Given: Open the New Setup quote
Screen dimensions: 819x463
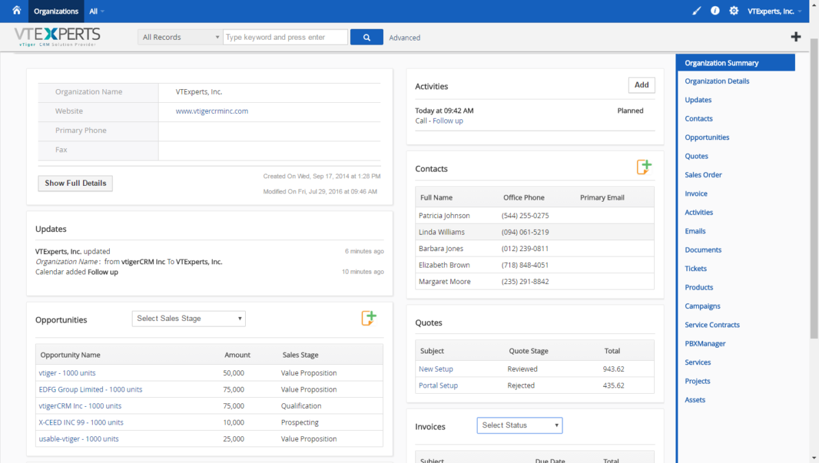Looking at the screenshot, I should point(435,368).
